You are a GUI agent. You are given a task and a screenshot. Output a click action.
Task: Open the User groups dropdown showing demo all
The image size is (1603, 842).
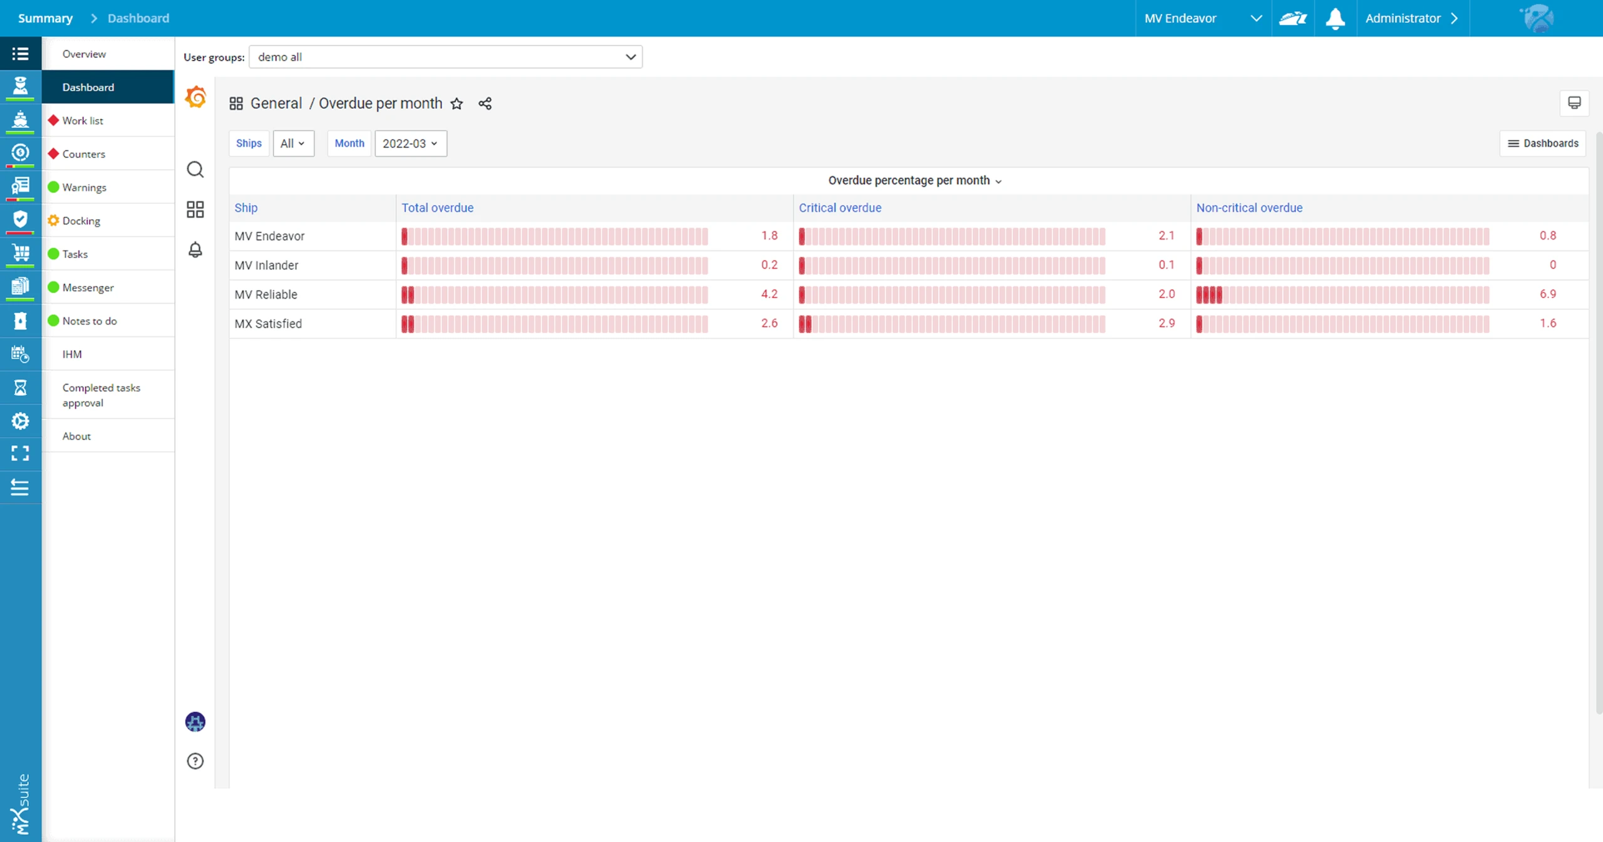tap(445, 57)
